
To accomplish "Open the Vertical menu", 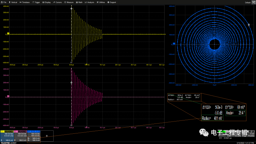I will click(x=13, y=2).
